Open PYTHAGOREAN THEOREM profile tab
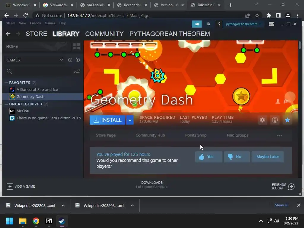 click(x=170, y=34)
